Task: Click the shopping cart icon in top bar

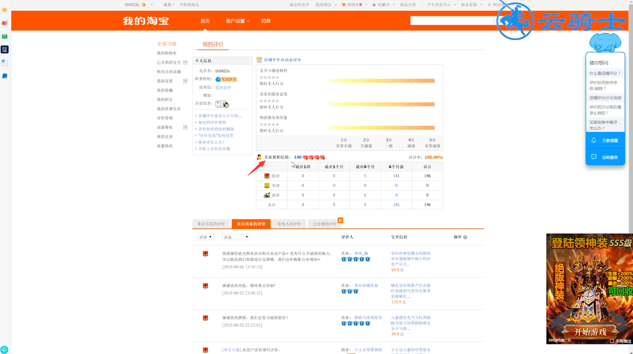Action: tap(344, 5)
